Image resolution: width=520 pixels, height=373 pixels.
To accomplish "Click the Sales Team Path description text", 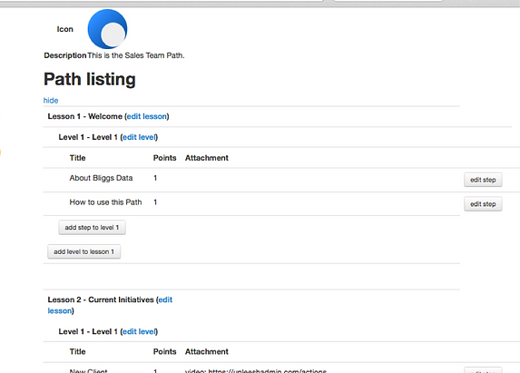I will pos(136,55).
